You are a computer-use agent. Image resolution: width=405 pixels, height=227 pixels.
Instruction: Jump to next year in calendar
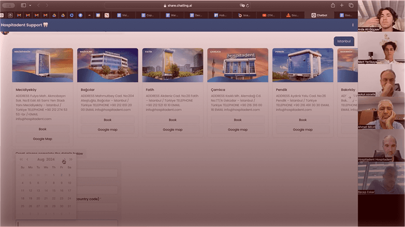point(71,159)
